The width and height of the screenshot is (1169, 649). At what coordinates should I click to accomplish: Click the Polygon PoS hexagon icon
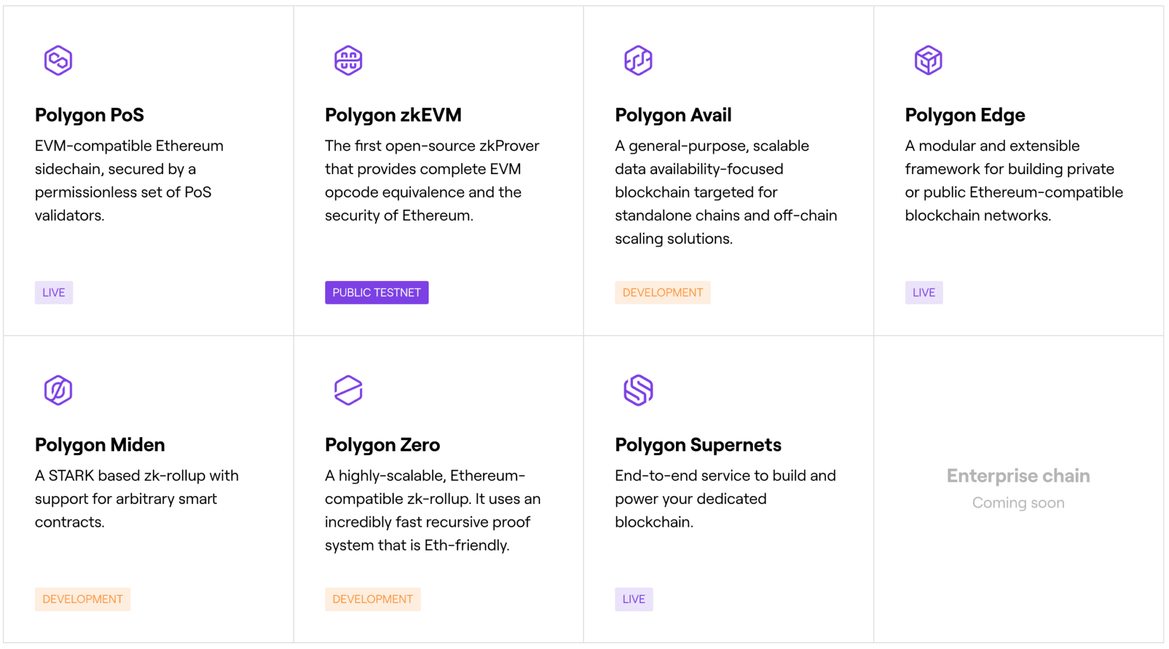pyautogui.click(x=58, y=60)
